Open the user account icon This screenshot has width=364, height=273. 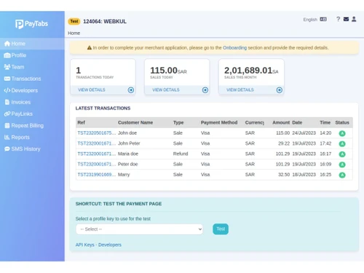[x=354, y=19]
